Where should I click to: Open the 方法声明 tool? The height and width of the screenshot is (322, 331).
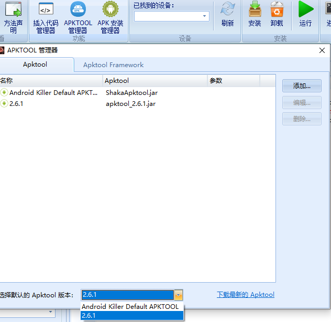click(x=13, y=17)
